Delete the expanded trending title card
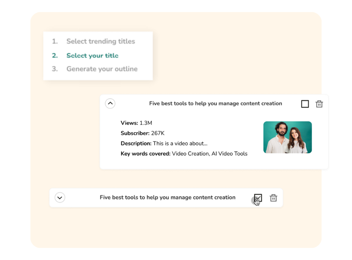This screenshot has width=352, height=260. [319, 104]
